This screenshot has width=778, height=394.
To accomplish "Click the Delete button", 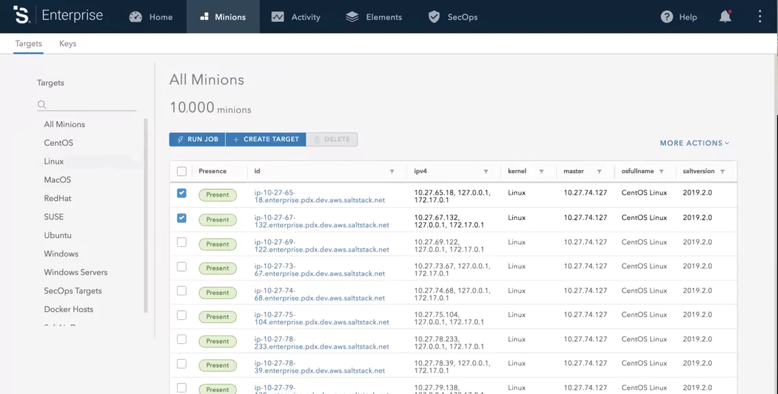I will click(332, 140).
